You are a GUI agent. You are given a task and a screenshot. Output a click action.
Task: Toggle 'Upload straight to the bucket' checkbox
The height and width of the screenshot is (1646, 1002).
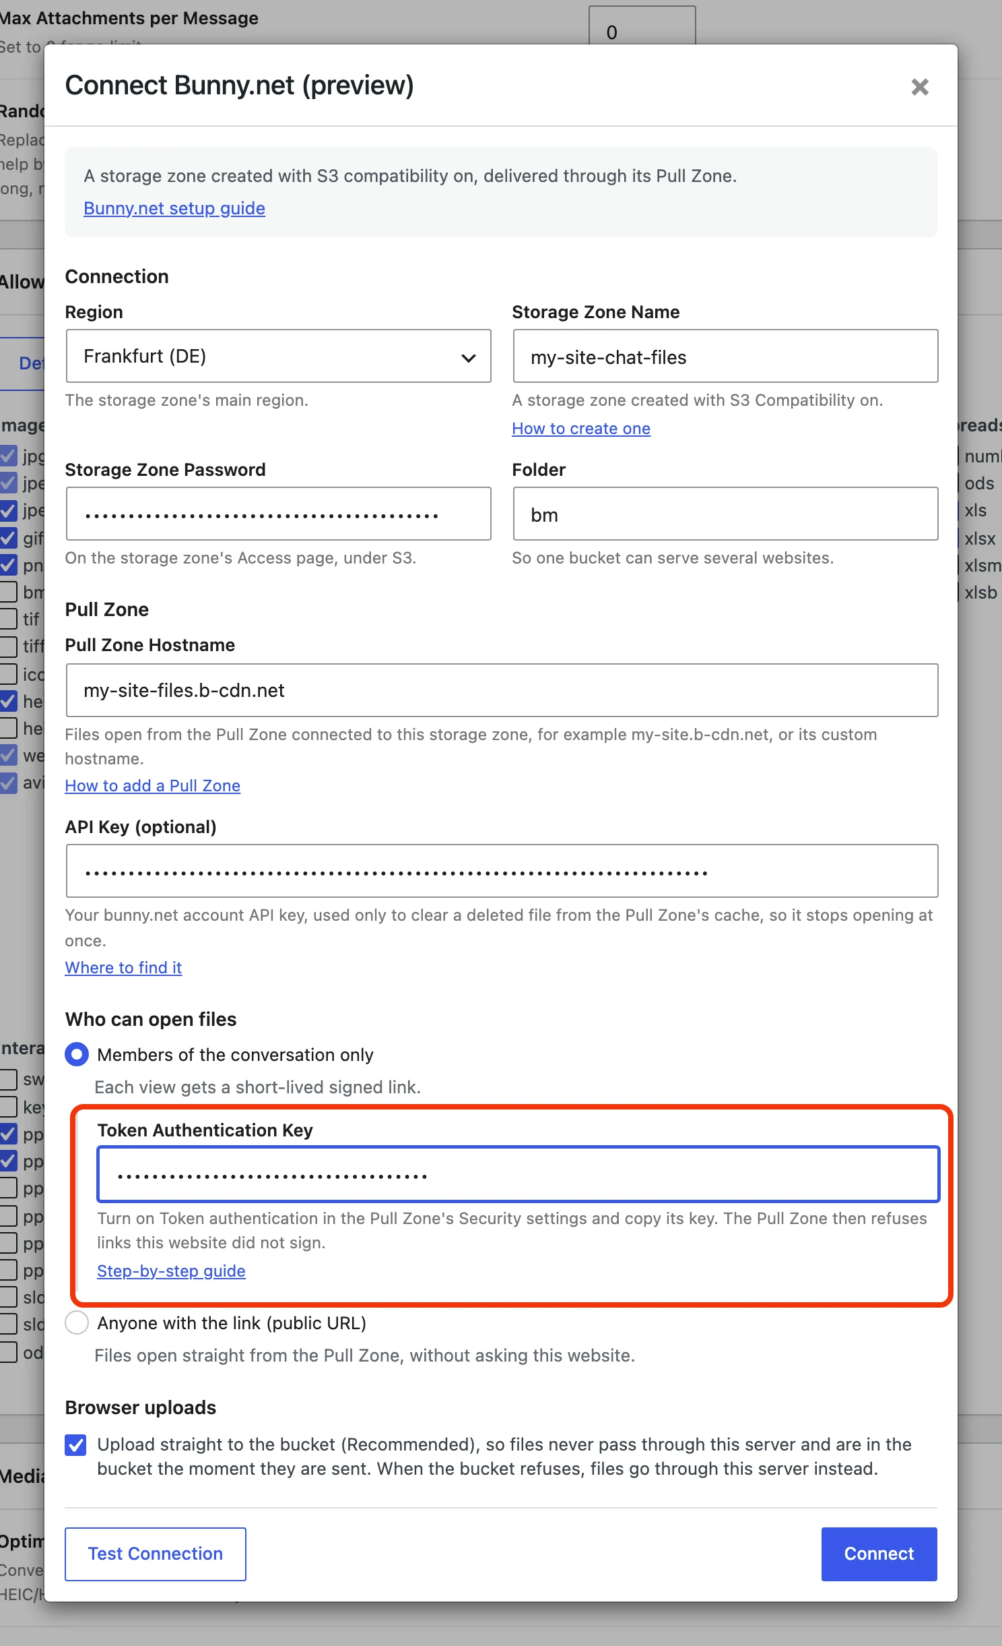pos(76,1445)
